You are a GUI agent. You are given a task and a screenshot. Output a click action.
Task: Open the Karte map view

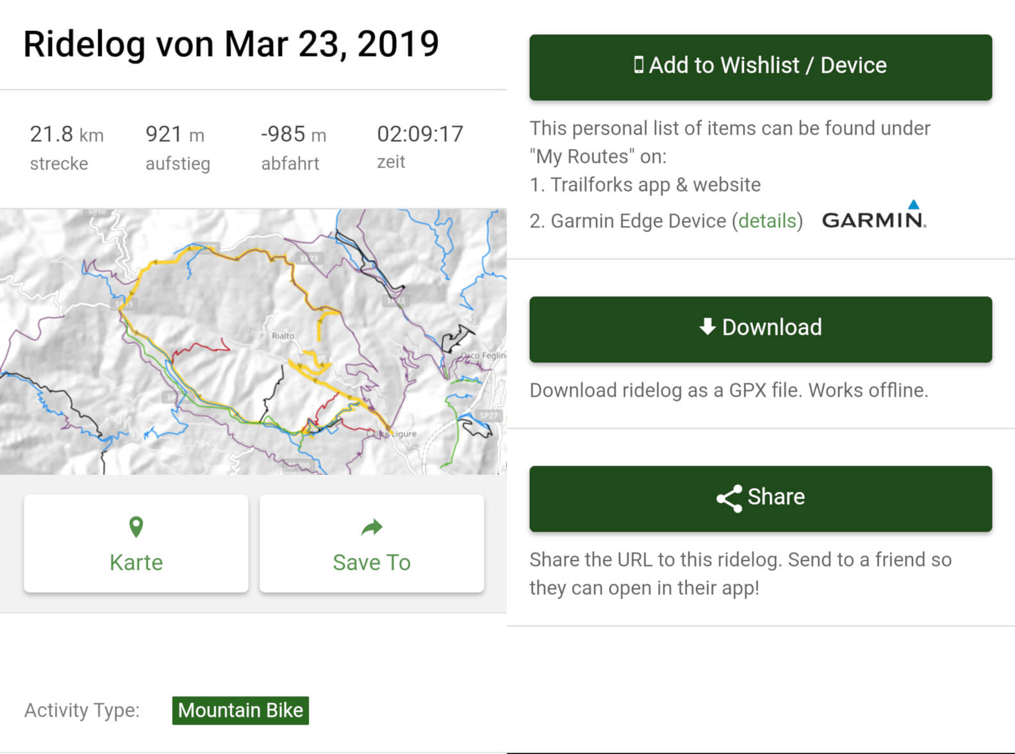(136, 544)
